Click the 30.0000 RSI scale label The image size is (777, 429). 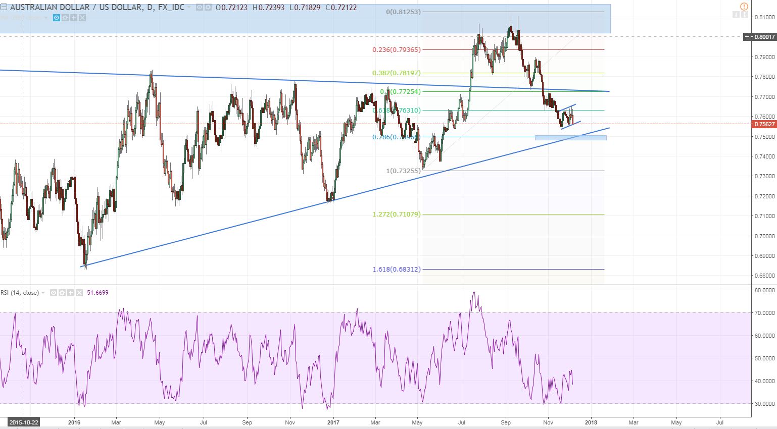[x=764, y=404]
